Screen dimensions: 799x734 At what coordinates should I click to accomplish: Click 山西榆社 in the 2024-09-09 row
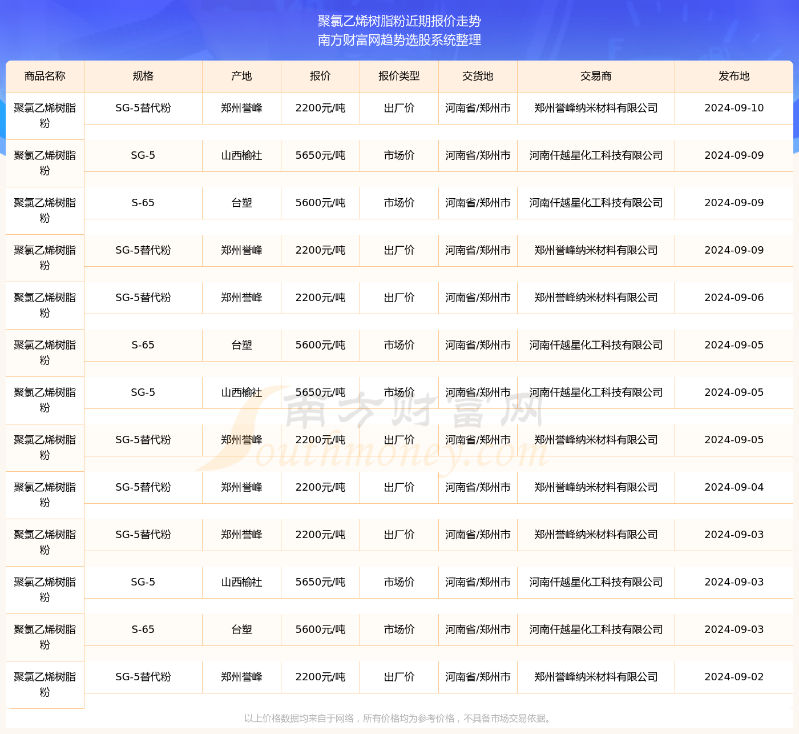pyautogui.click(x=241, y=155)
